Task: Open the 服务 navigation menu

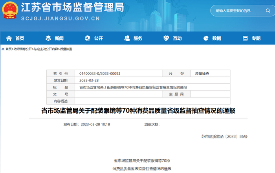Action: click(x=138, y=38)
